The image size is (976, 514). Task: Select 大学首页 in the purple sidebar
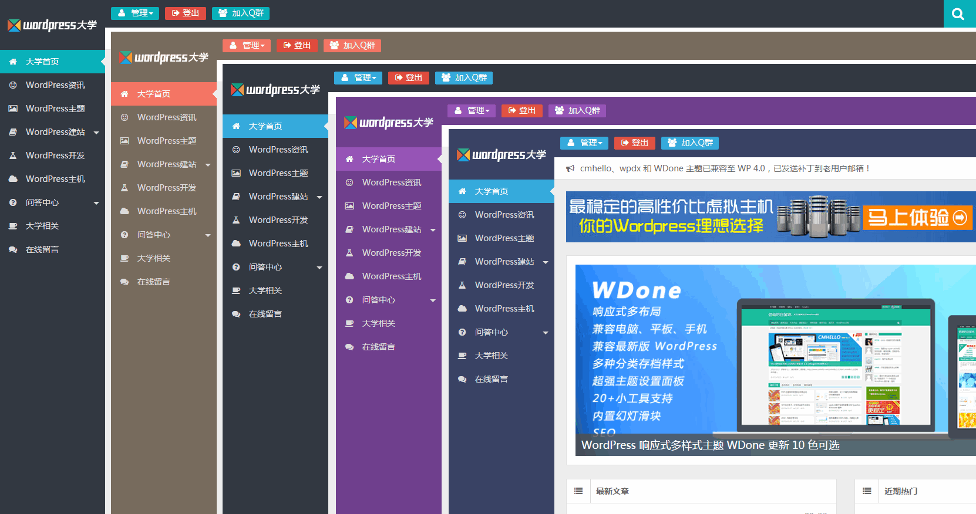(x=389, y=159)
